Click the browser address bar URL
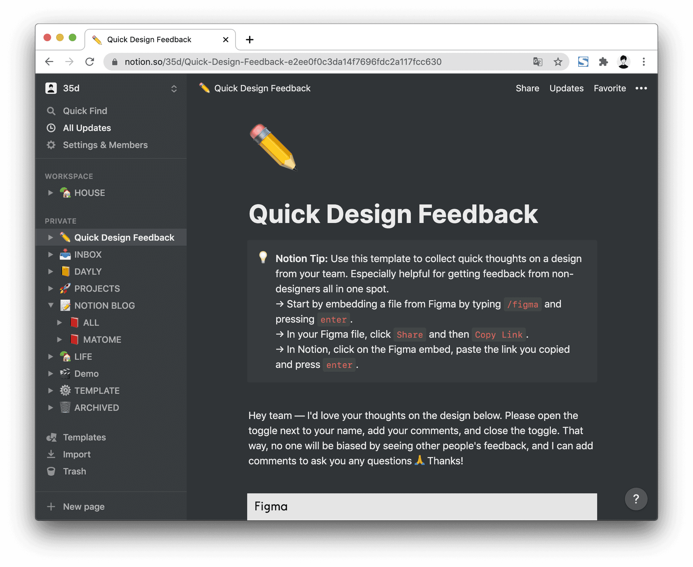 (283, 62)
